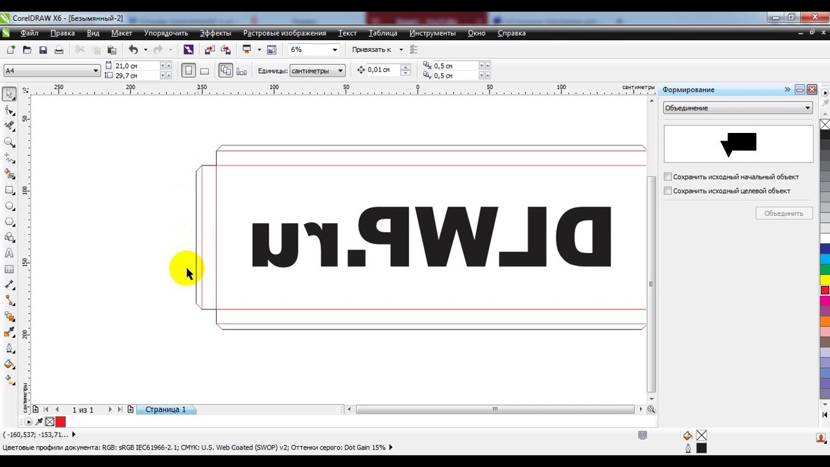Select the Connector tool

pyautogui.click(x=9, y=300)
